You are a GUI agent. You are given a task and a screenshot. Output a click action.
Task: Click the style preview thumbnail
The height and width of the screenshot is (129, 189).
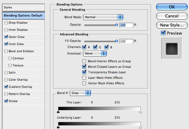coord(172,49)
